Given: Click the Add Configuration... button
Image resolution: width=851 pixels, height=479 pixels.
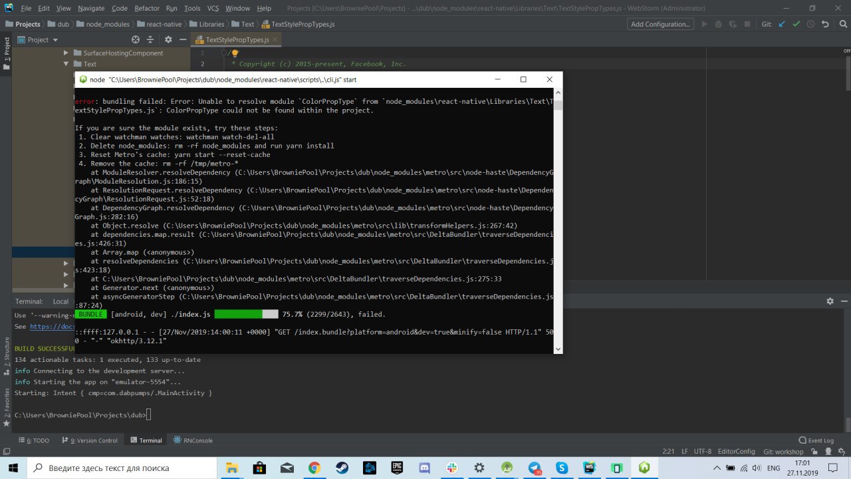Looking at the screenshot, I should tap(660, 24).
